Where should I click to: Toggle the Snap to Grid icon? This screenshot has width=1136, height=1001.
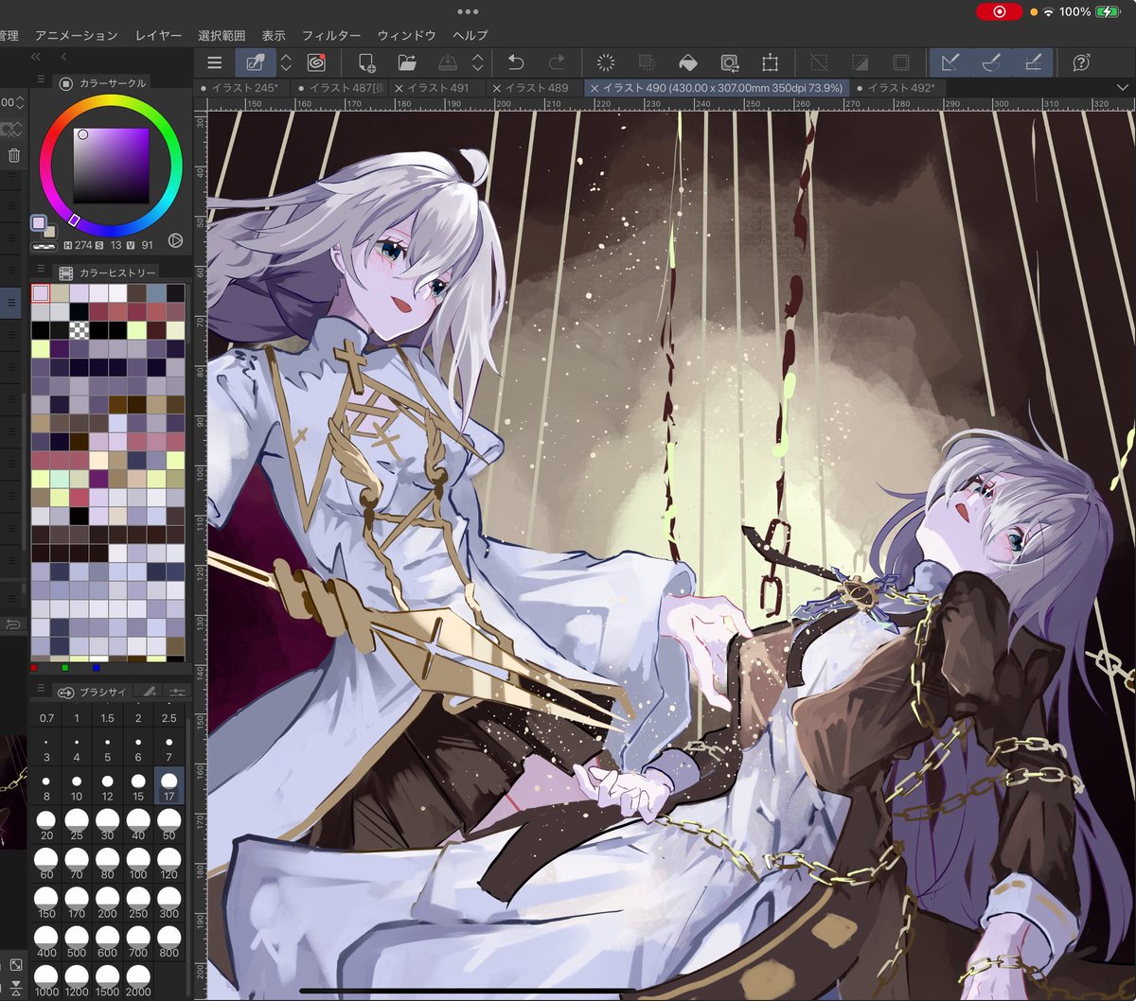pyautogui.click(x=1033, y=63)
